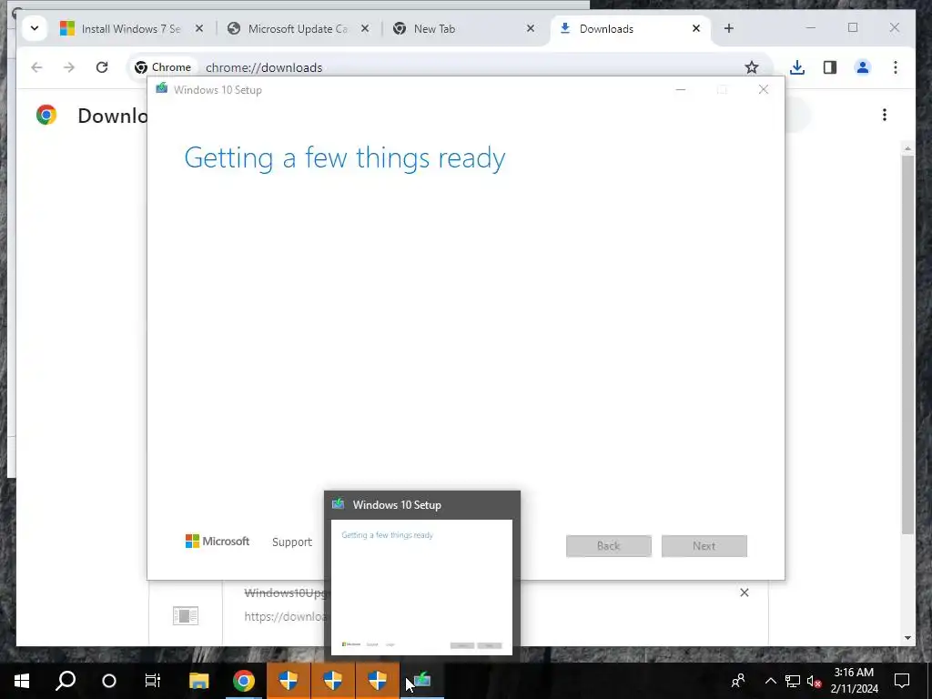932x699 pixels.
Task: Click the Microsoft logo in Setup window
Action: tap(217, 542)
